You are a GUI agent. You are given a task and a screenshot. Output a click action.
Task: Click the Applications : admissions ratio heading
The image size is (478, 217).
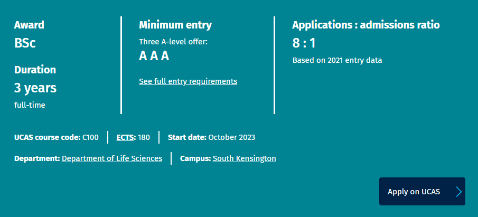coord(366,25)
